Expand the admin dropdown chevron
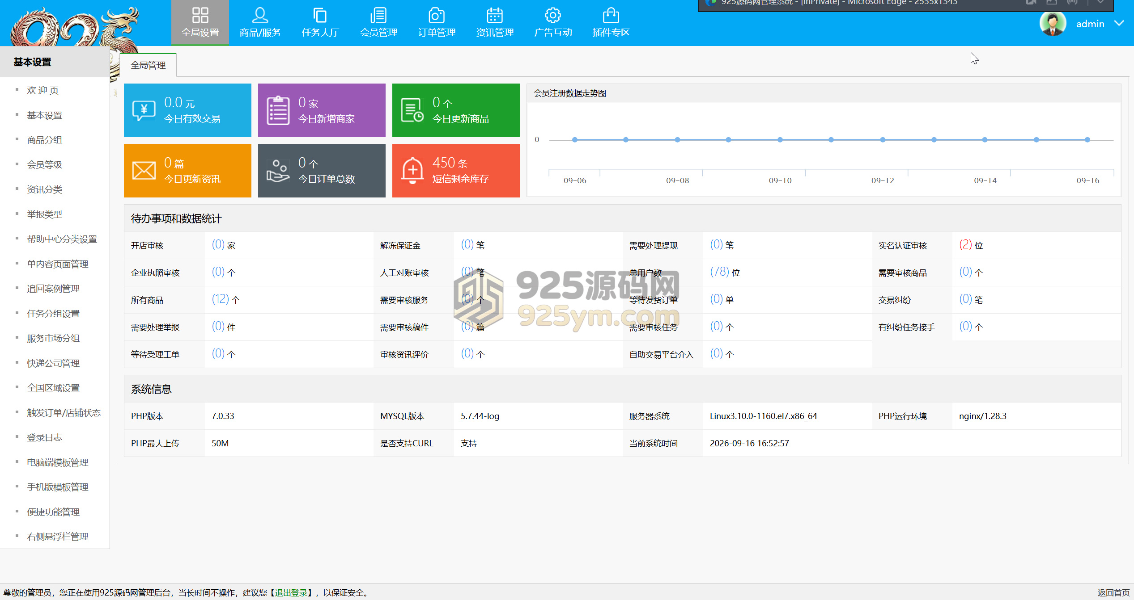The width and height of the screenshot is (1134, 600). [x=1119, y=23]
